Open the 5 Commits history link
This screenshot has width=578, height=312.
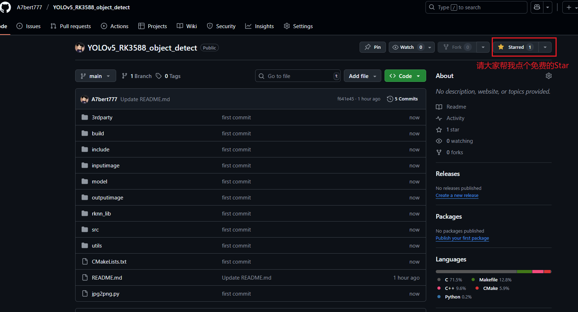click(402, 99)
